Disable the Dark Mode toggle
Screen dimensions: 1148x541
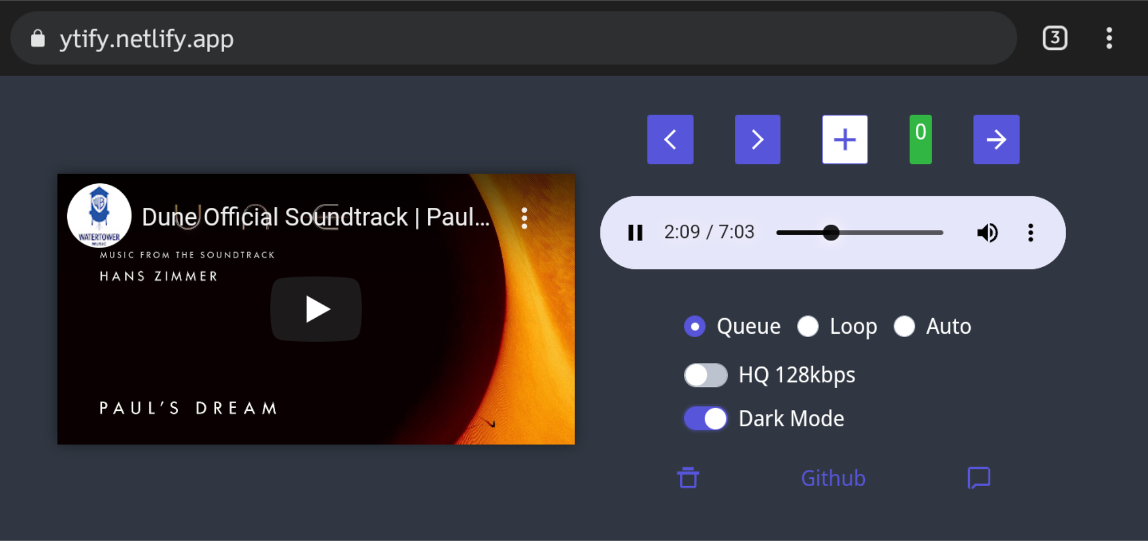coord(706,418)
